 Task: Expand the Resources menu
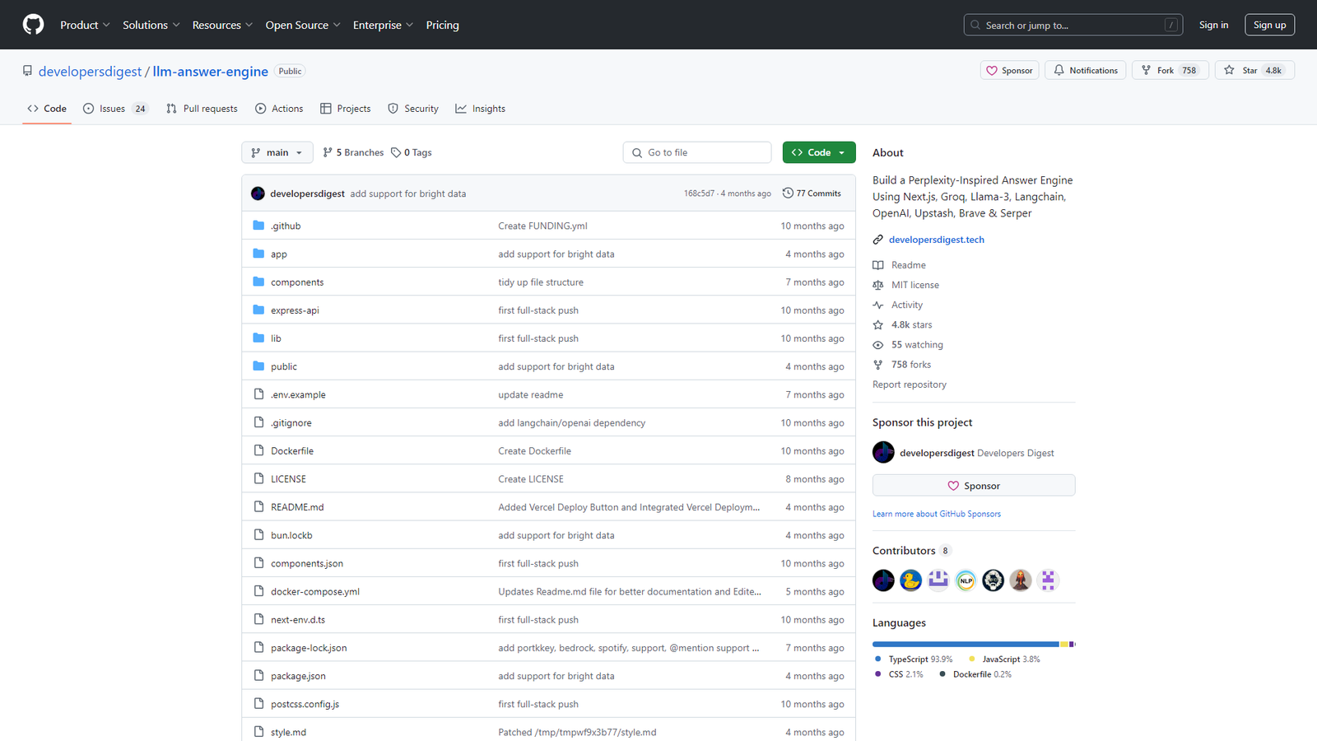coord(222,25)
